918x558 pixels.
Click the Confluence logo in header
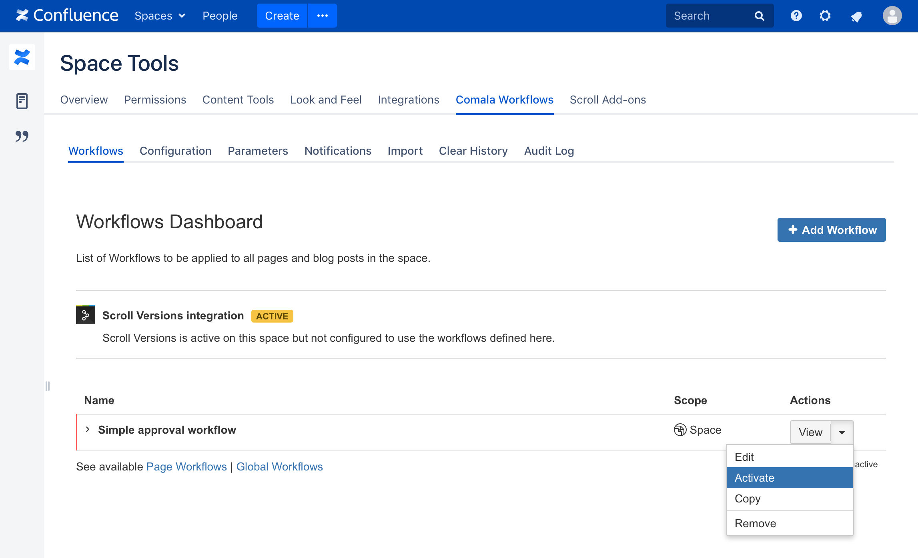(x=67, y=16)
